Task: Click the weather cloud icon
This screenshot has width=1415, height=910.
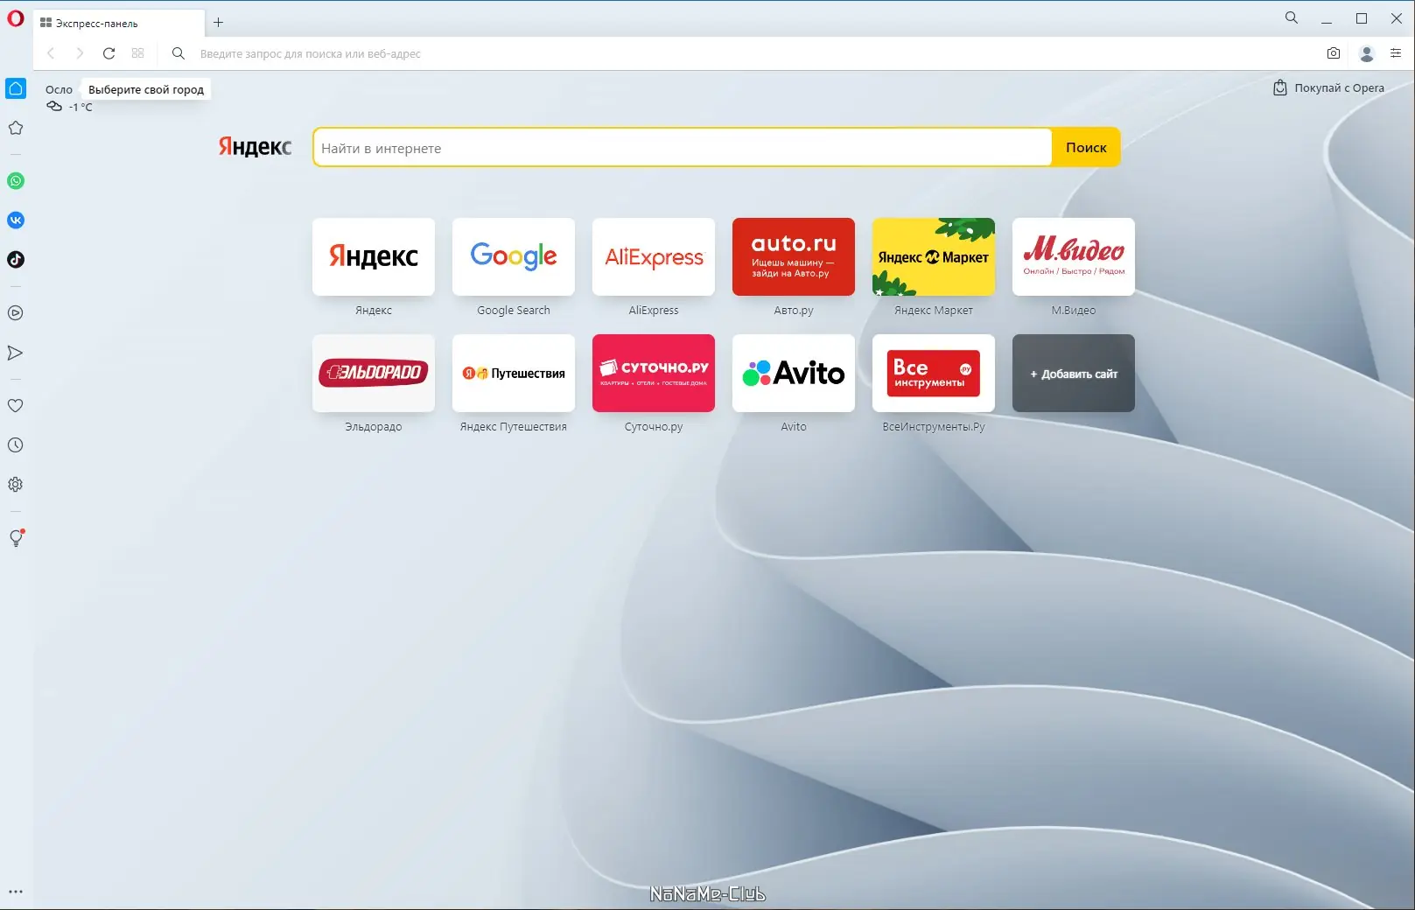Action: point(54,107)
